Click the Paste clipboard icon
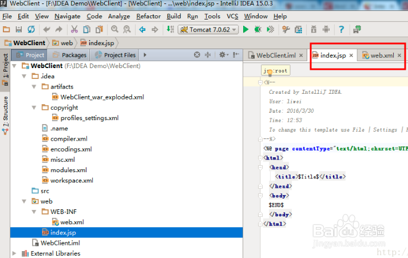Screen dimensions: 408x258 (99, 29)
